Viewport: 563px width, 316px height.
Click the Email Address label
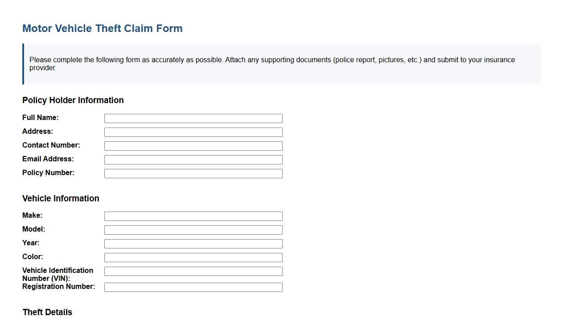48,159
